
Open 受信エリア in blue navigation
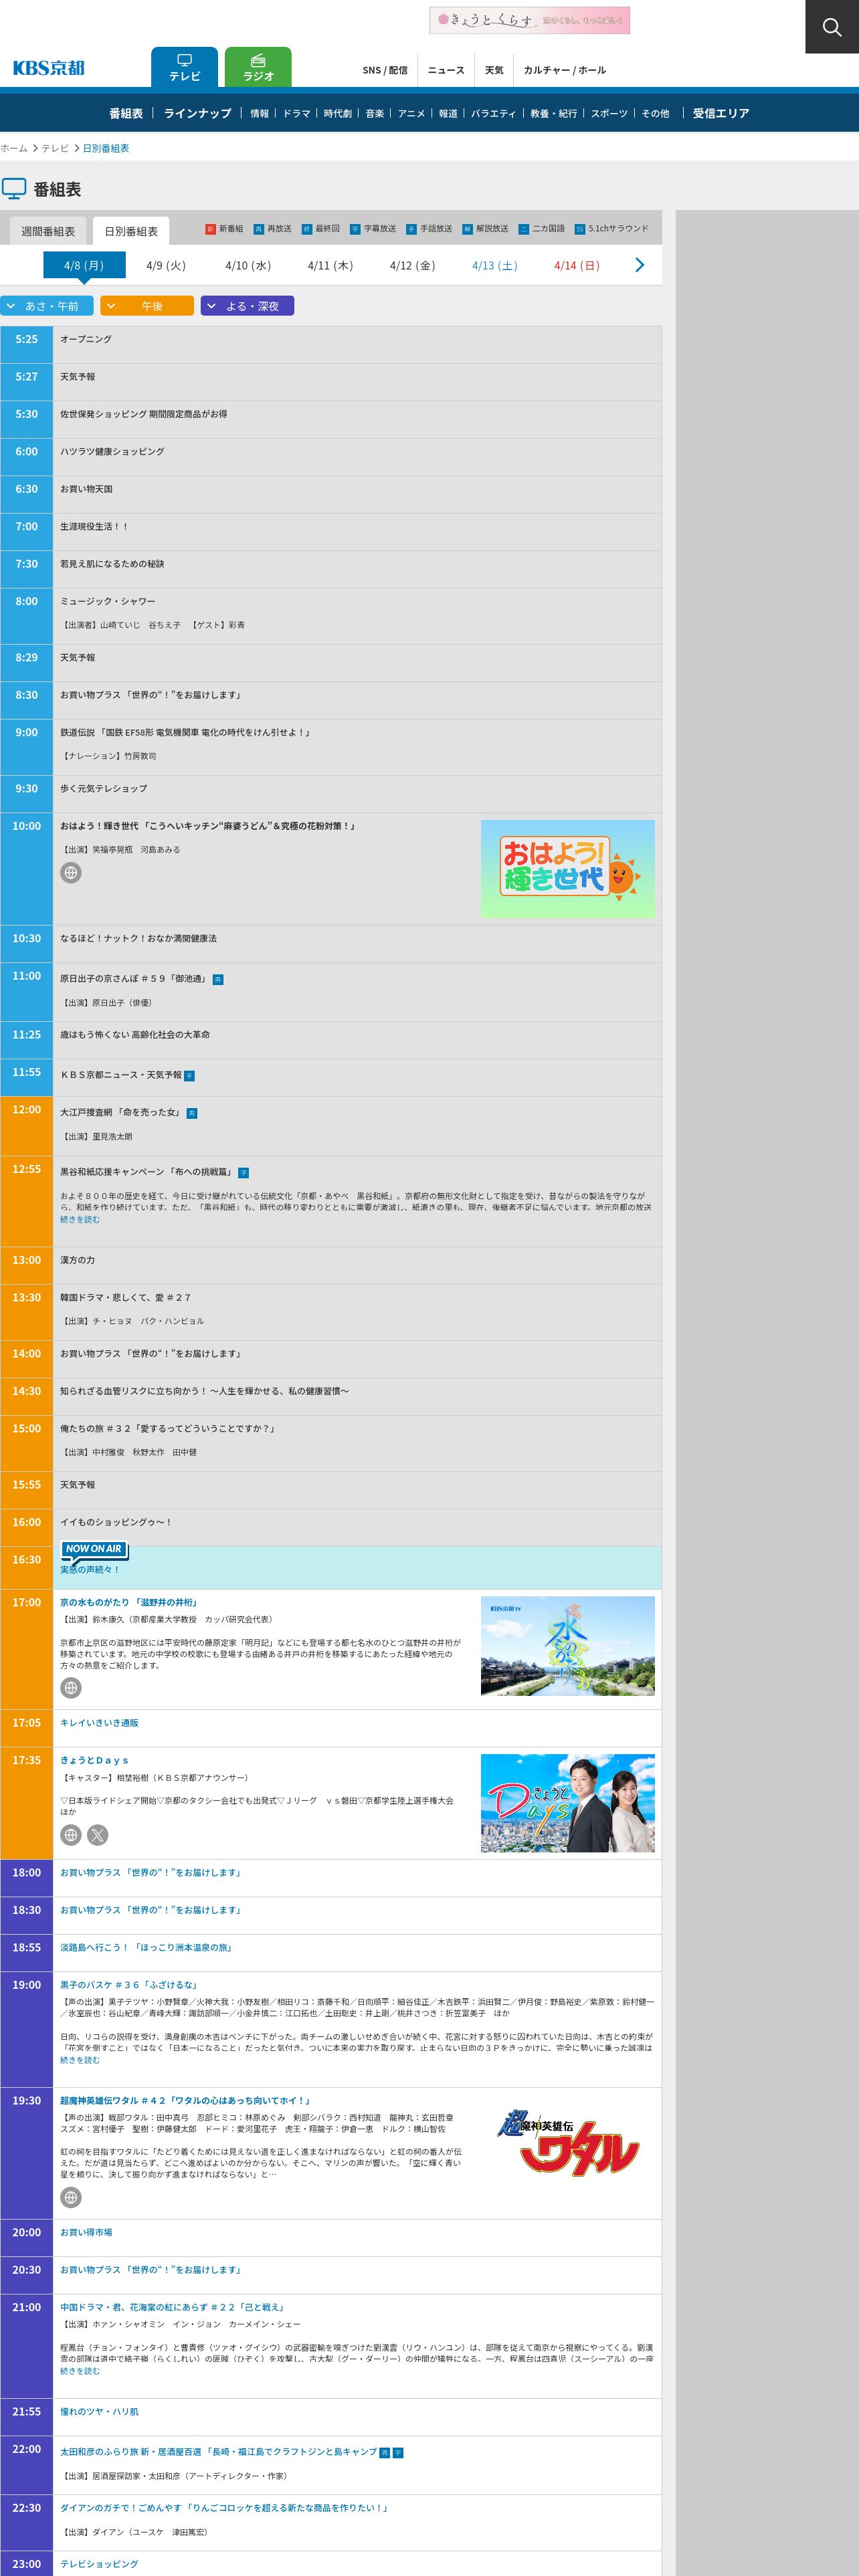click(721, 113)
